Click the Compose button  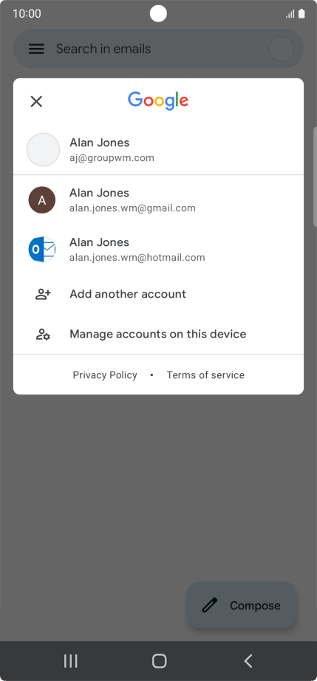242,605
